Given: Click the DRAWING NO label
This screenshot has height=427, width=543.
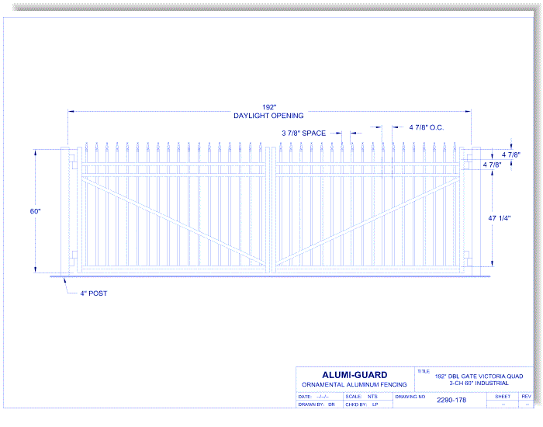Looking at the screenshot, I should tap(410, 397).
